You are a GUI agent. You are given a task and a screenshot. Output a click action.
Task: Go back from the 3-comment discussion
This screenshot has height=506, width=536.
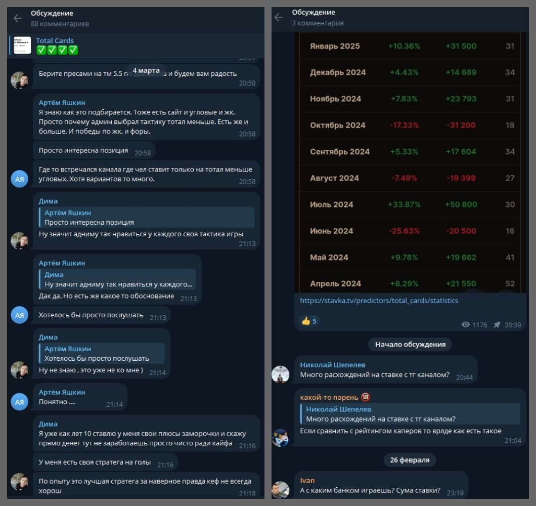(x=278, y=18)
